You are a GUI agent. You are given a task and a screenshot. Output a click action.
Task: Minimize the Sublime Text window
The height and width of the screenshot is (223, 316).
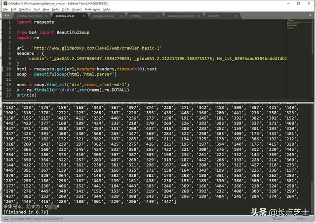[288, 3]
